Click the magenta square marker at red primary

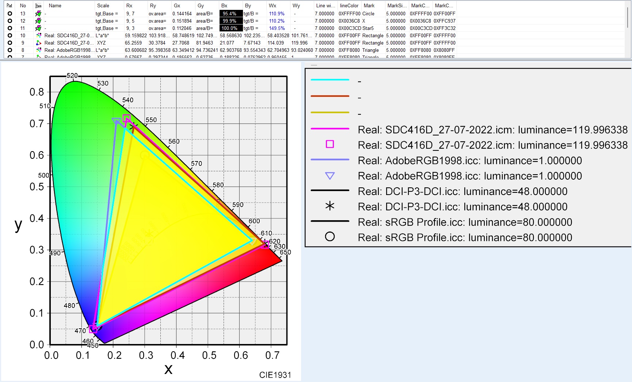266,244
